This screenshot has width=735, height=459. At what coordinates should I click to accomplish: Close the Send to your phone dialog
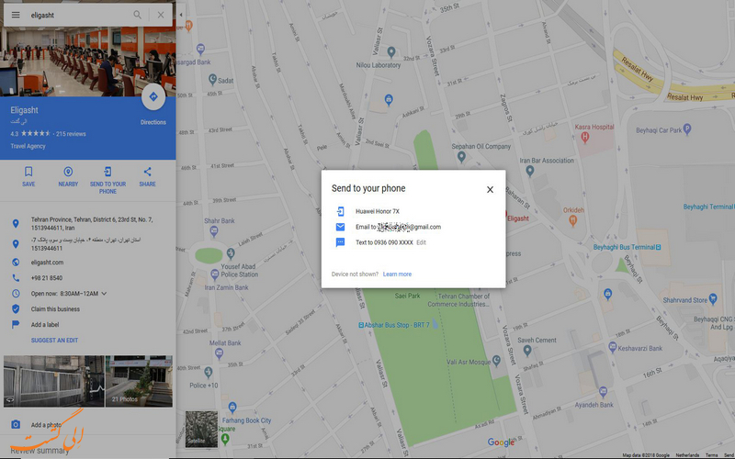pos(490,189)
